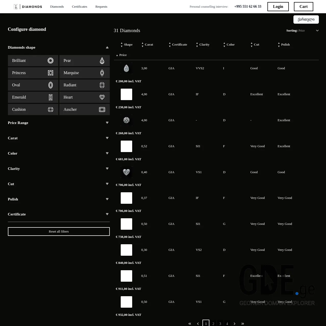This screenshot has height=326, width=326.
Task: Open the Certificates menu item
Action: click(x=79, y=7)
